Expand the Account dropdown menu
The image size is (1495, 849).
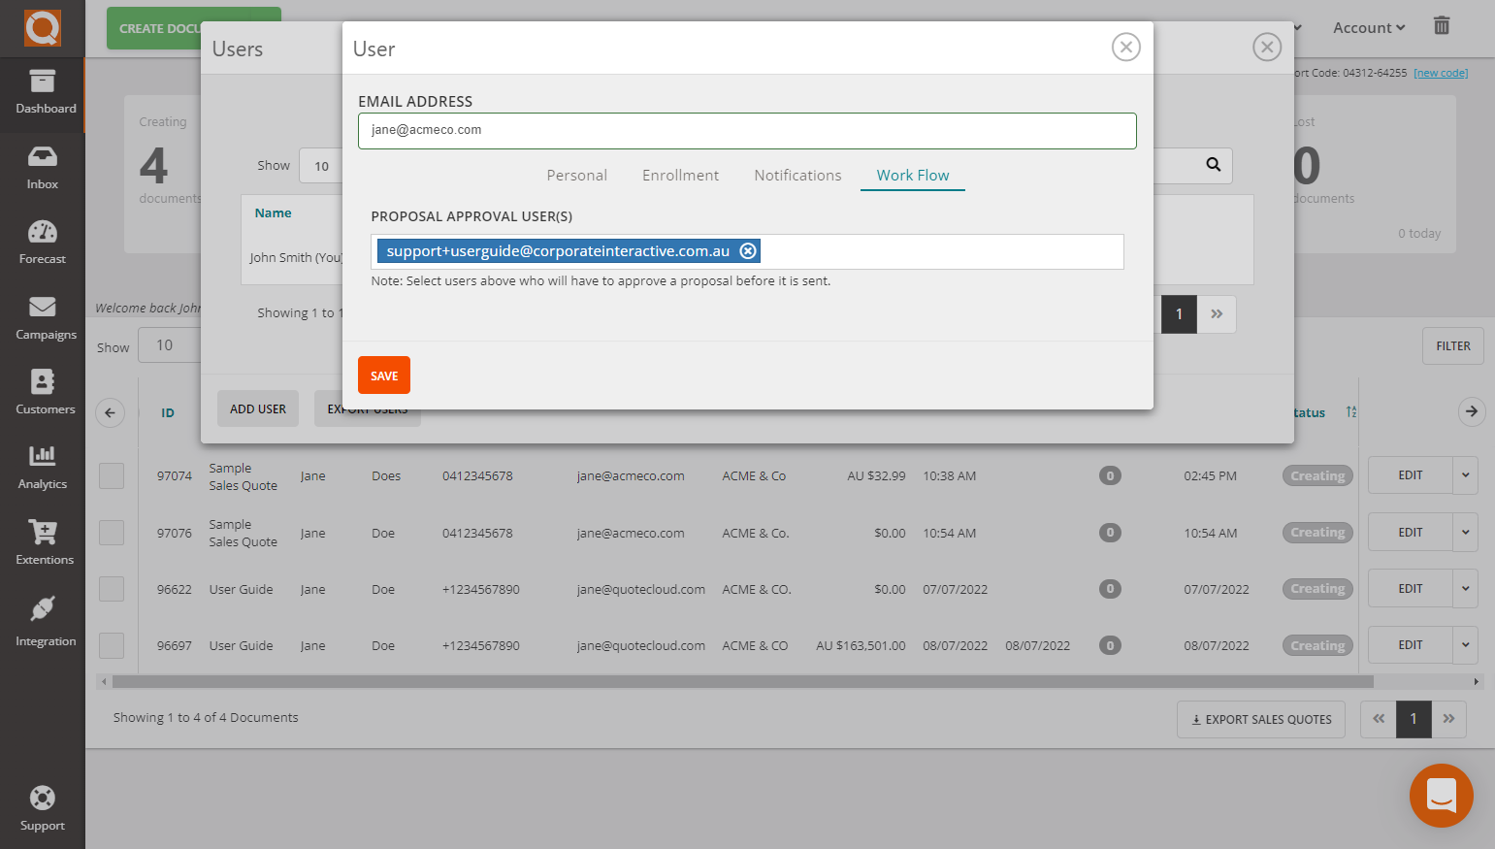(x=1368, y=28)
